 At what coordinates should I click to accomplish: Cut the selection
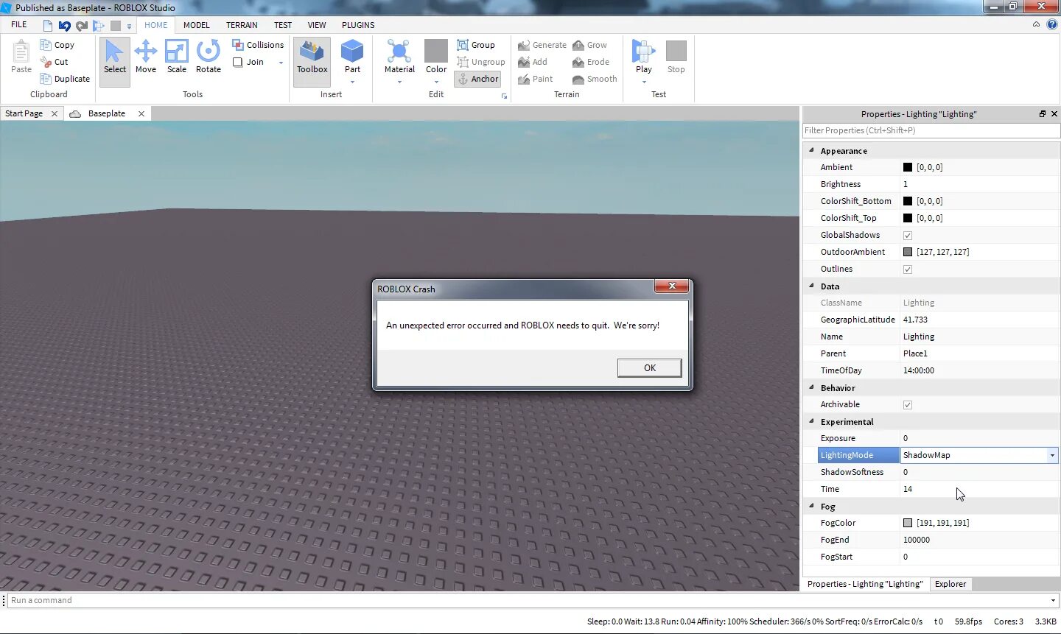pos(55,62)
